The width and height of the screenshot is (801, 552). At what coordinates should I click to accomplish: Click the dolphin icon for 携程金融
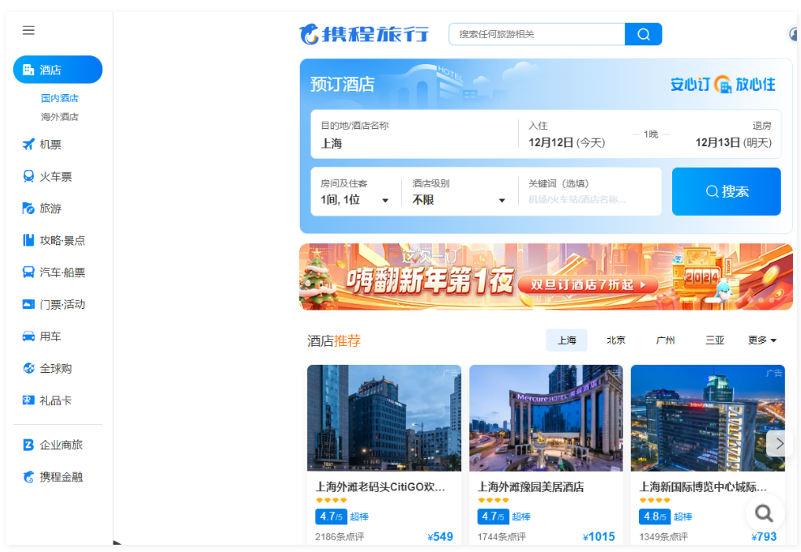[x=28, y=477]
